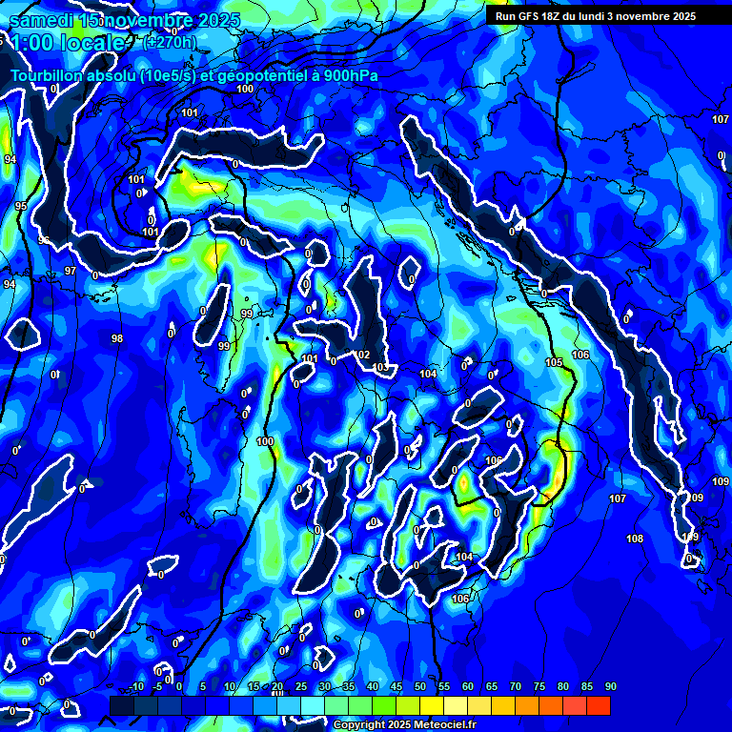Click the light cyan legend swatch between 25 and 30
Screen dimensions: 732x732
pyautogui.click(x=313, y=705)
